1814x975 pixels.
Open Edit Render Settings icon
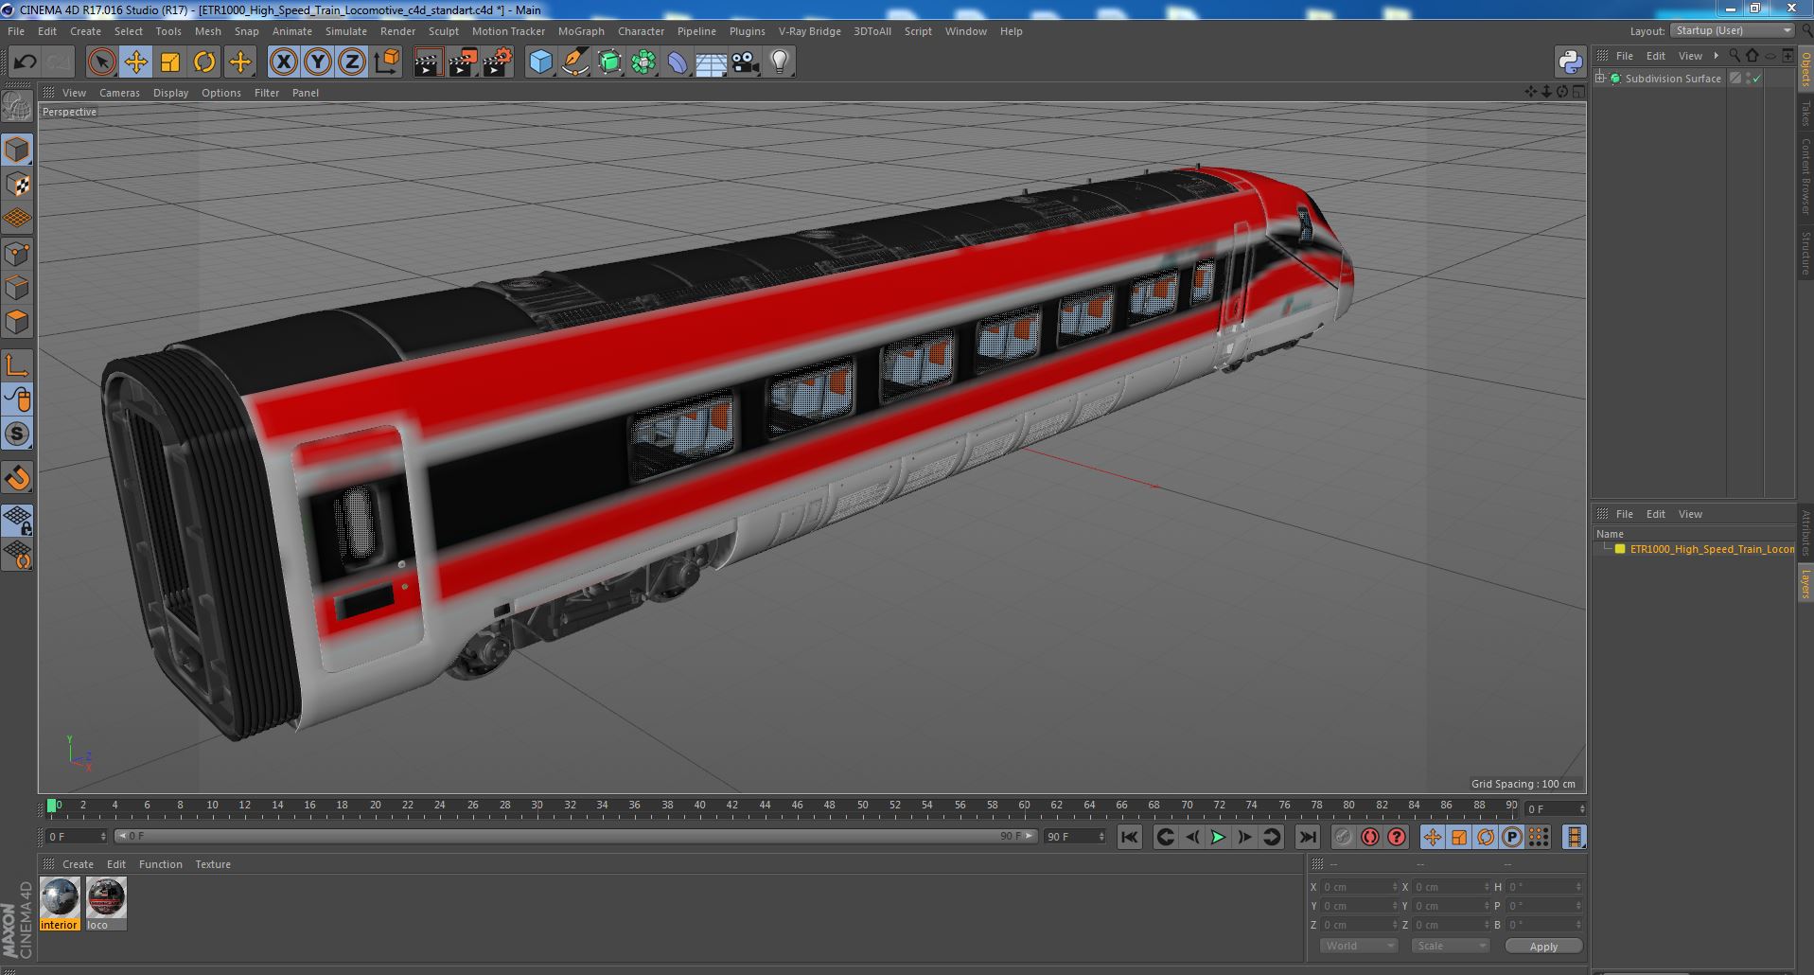(497, 62)
